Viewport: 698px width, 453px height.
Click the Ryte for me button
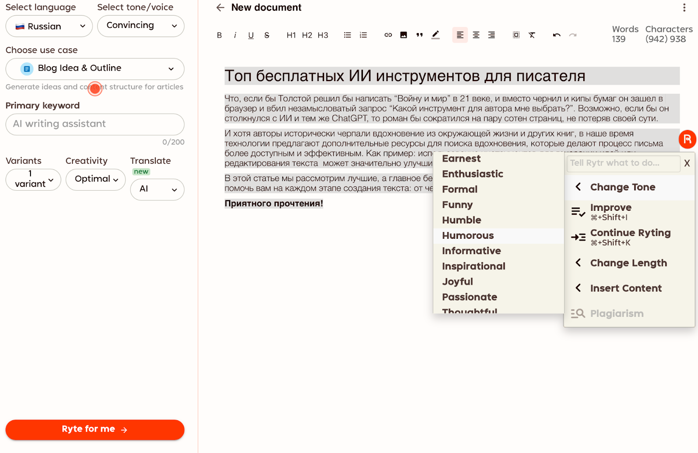(95, 429)
